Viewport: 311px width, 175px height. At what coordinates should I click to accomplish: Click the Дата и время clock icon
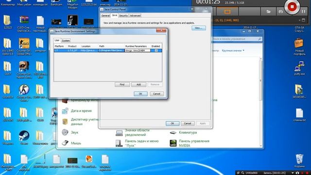[65, 111]
